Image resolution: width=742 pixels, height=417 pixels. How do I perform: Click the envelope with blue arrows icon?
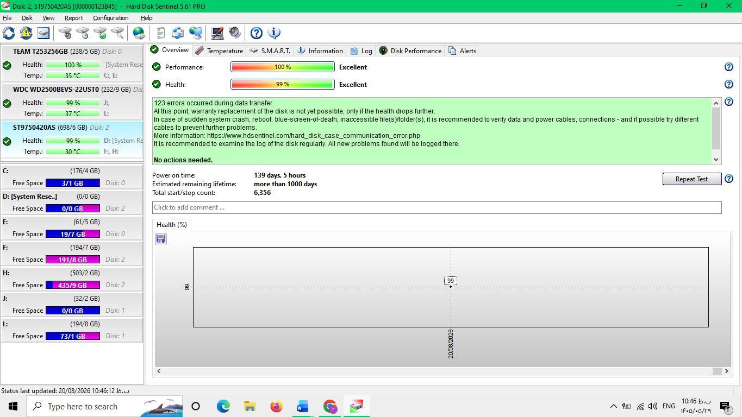click(x=178, y=33)
